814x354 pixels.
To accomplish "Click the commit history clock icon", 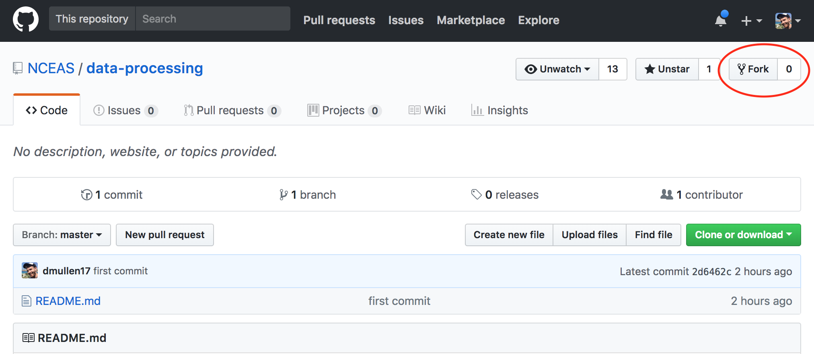I will (86, 195).
